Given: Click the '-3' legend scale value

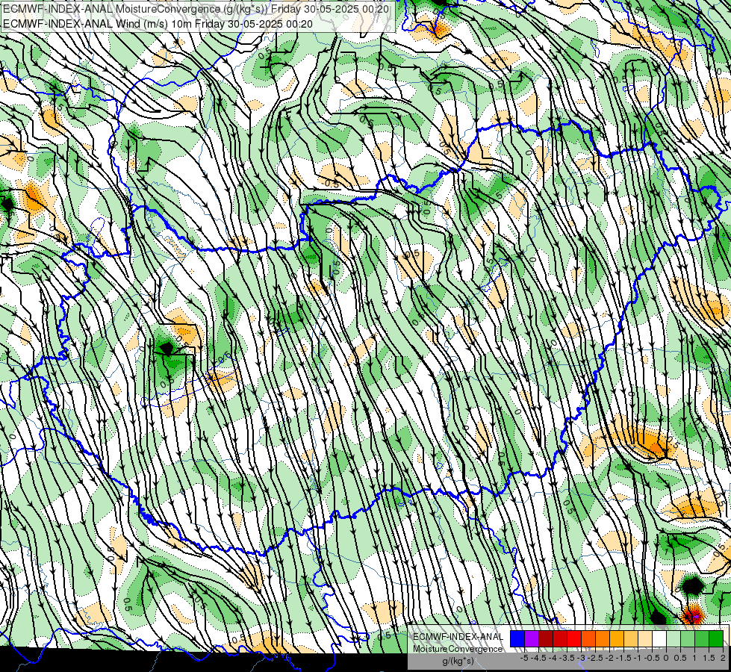Looking at the screenshot, I should click(x=581, y=658).
